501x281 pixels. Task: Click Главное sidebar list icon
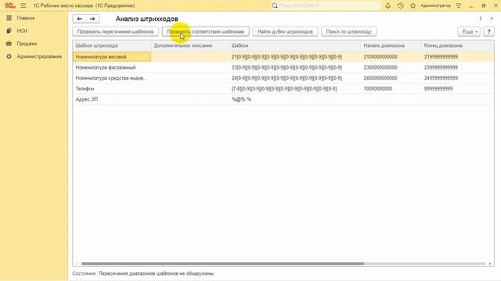[x=9, y=18]
